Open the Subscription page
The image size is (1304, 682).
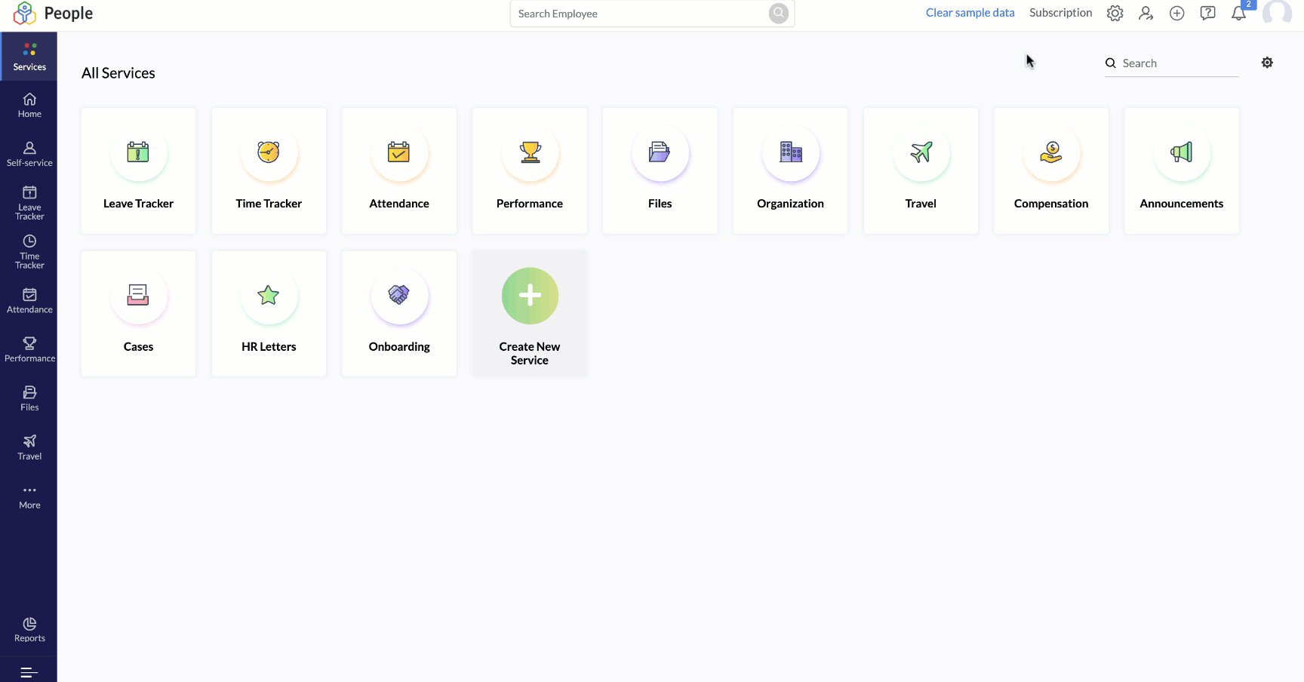point(1060,13)
